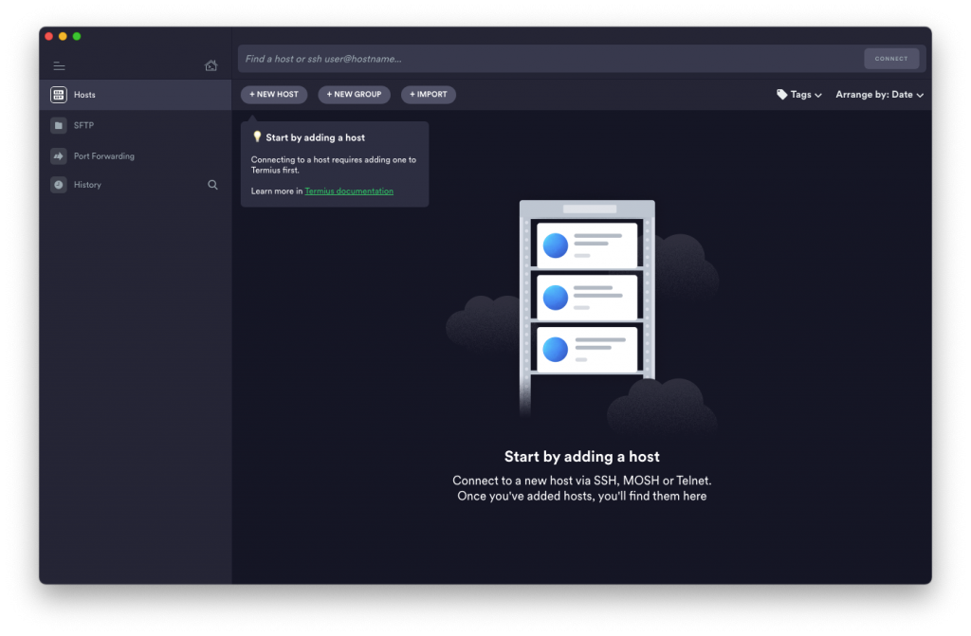The width and height of the screenshot is (971, 636).
Task: Open the Hosts section
Action: (136, 95)
